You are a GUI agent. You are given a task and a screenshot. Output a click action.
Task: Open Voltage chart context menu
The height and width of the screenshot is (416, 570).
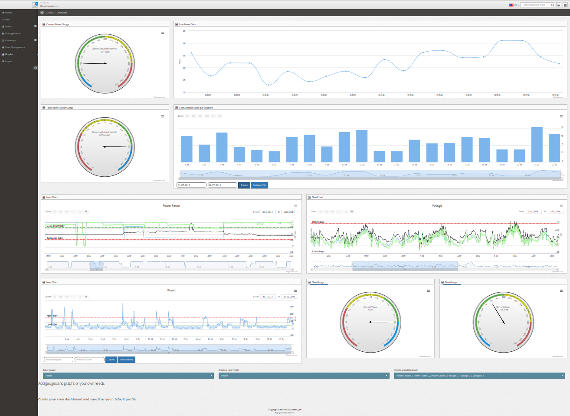pos(561,206)
